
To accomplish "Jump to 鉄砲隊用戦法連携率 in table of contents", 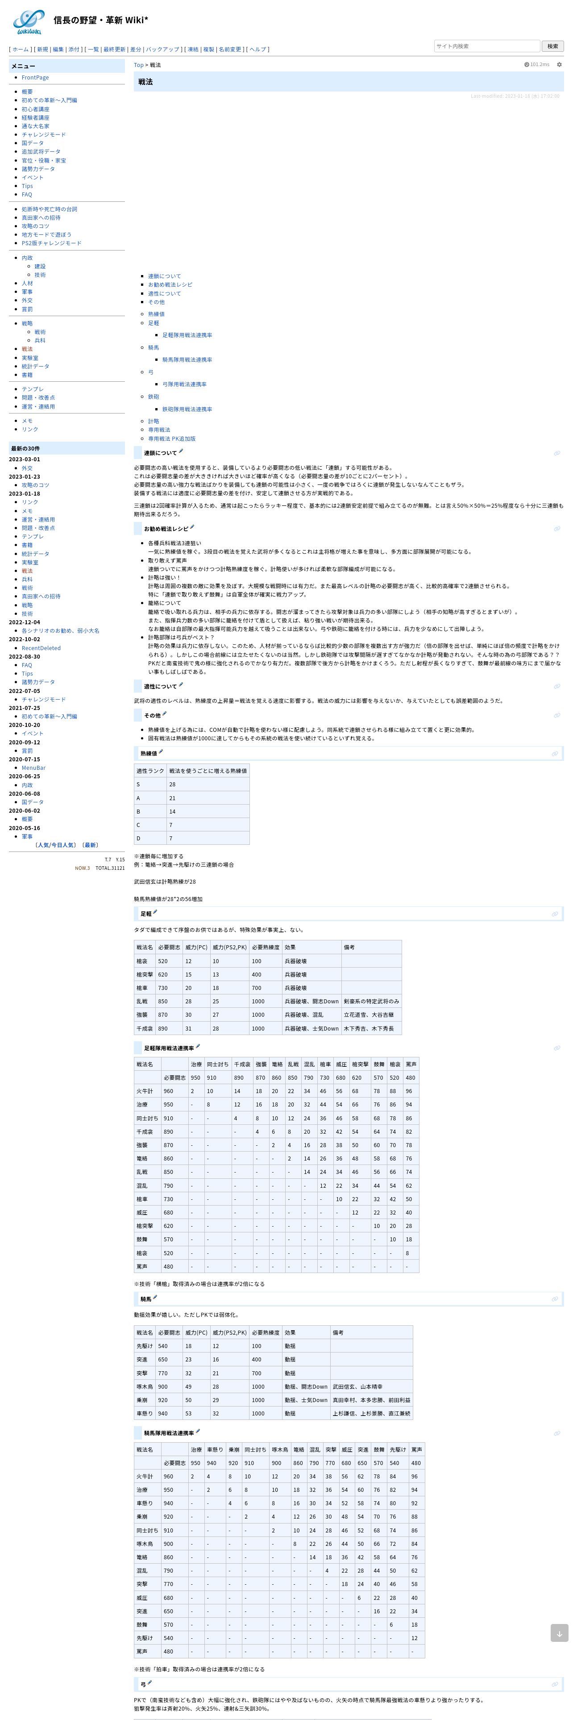I will (187, 409).
